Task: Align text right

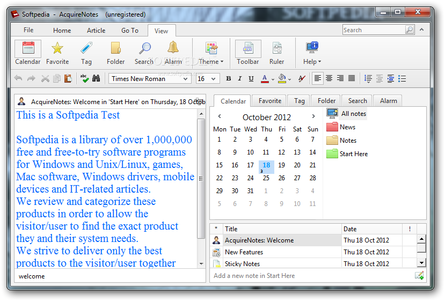Action: (x=340, y=78)
